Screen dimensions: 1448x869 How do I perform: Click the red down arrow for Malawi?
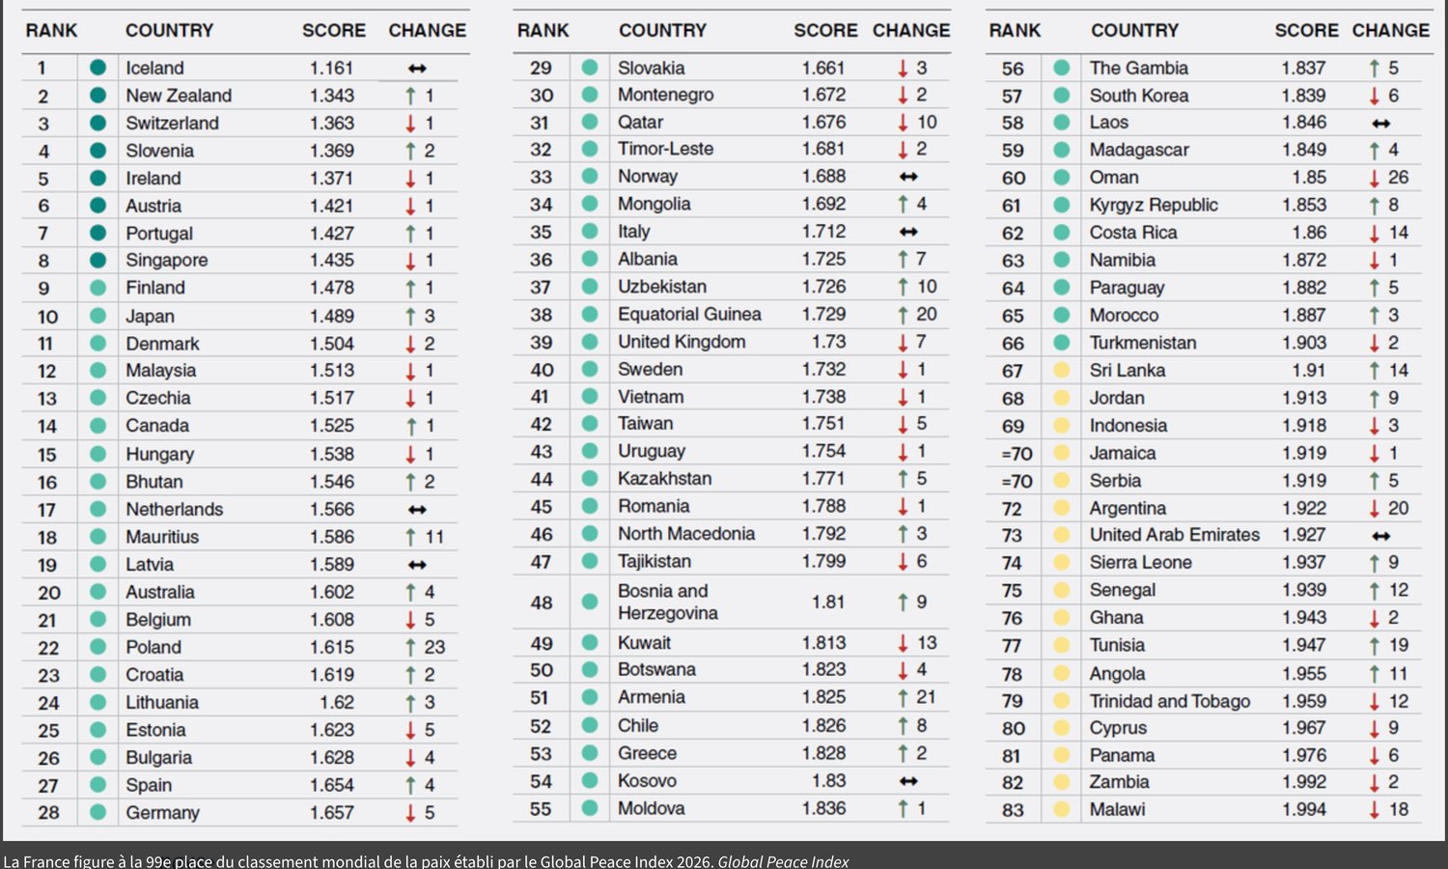[1374, 809]
